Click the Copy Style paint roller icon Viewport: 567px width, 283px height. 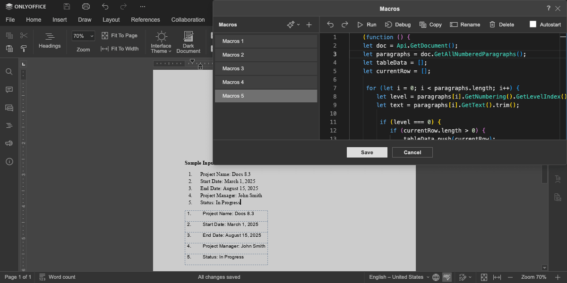[x=24, y=49]
